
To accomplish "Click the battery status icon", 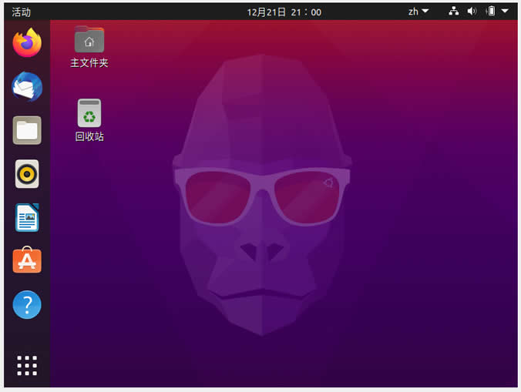I will (491, 12).
